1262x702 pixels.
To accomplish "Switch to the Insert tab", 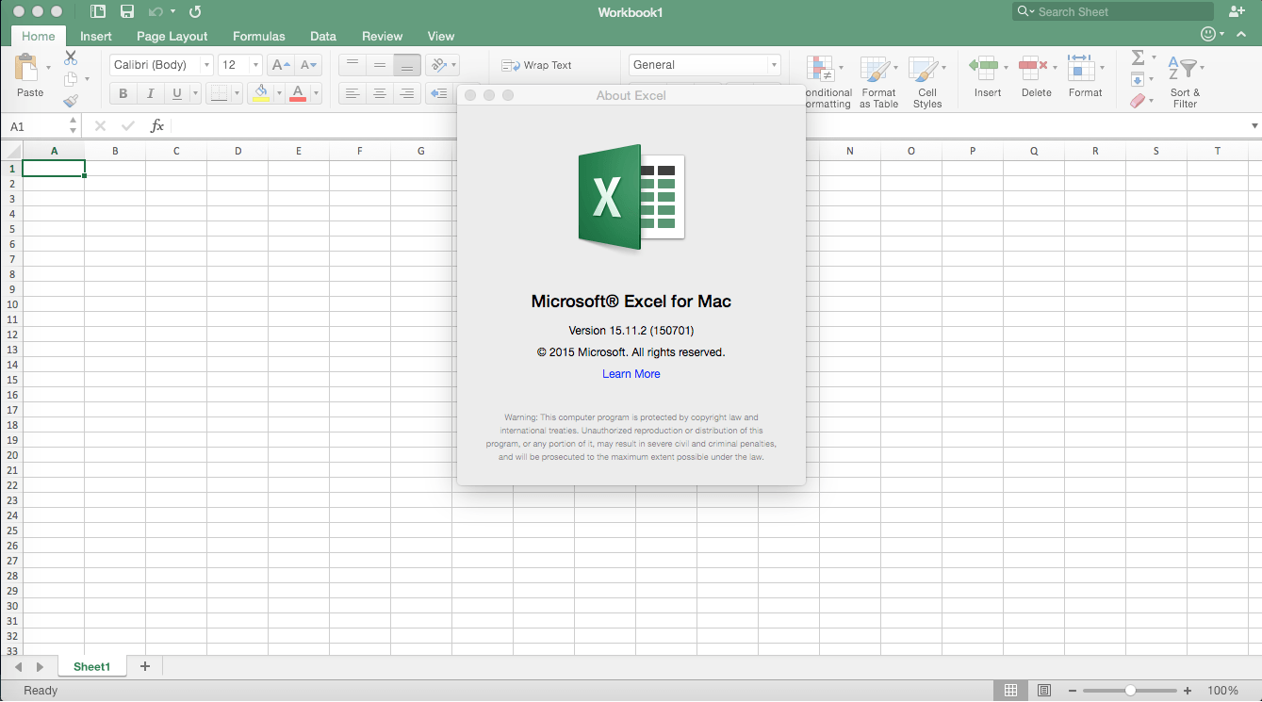I will (96, 37).
